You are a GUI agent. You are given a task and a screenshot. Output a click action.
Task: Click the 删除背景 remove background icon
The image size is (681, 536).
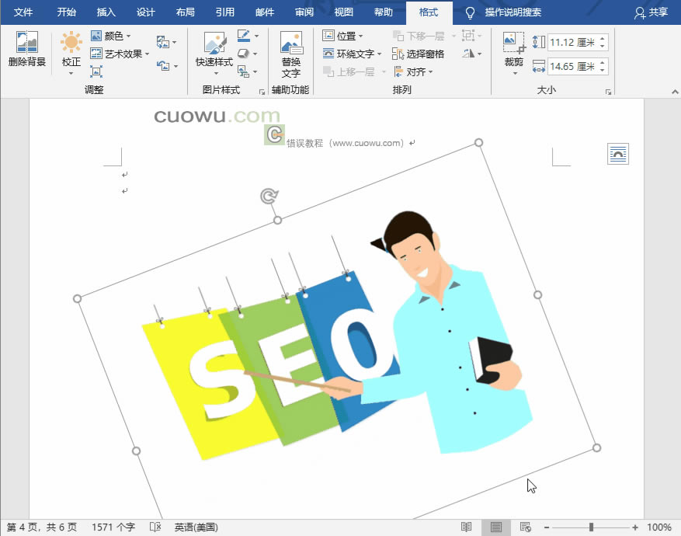point(27,42)
